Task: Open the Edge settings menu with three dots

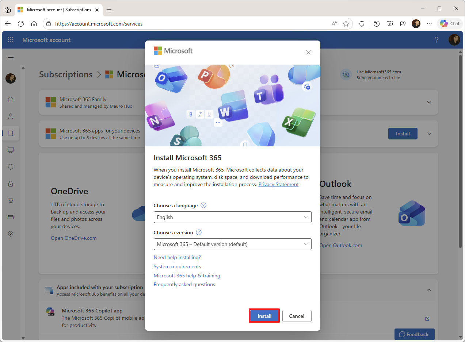Action: [429, 23]
